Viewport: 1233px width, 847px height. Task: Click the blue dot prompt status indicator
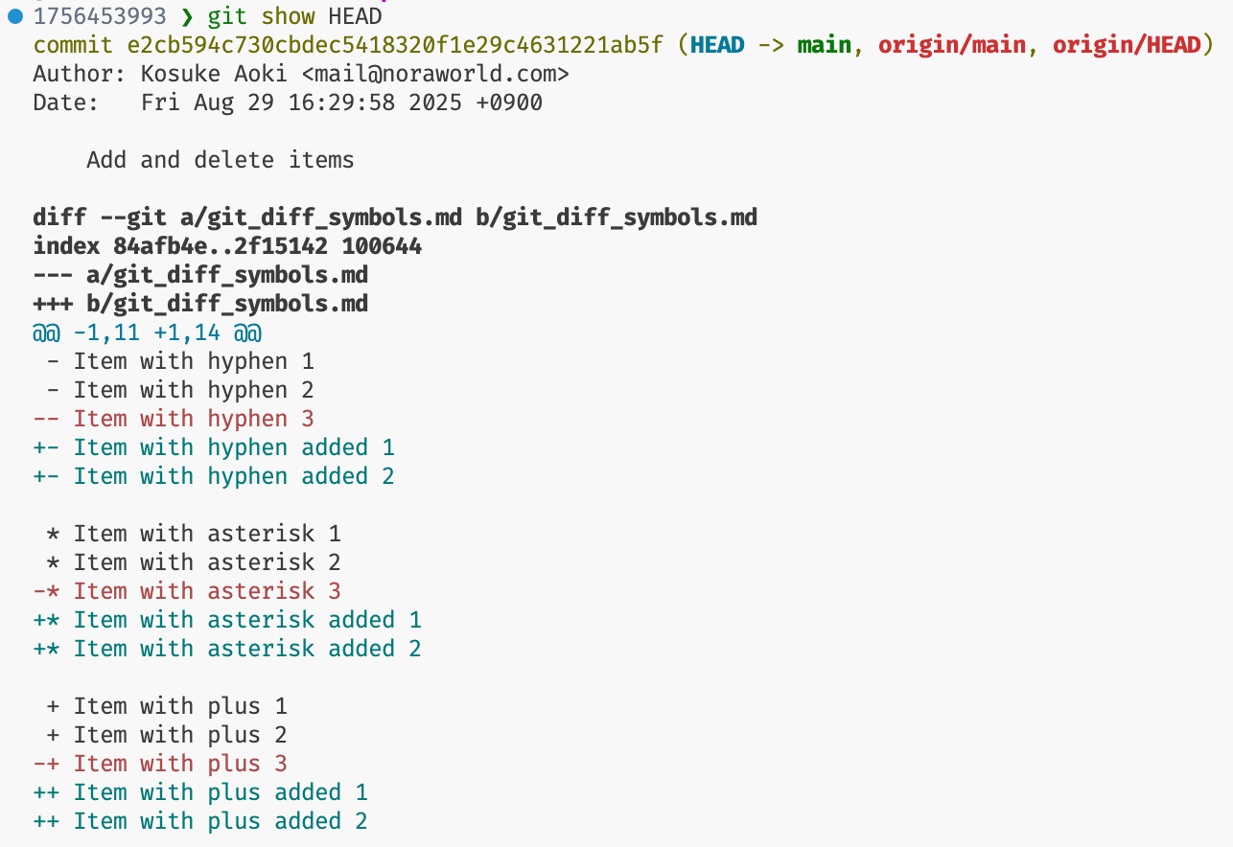tap(15, 15)
